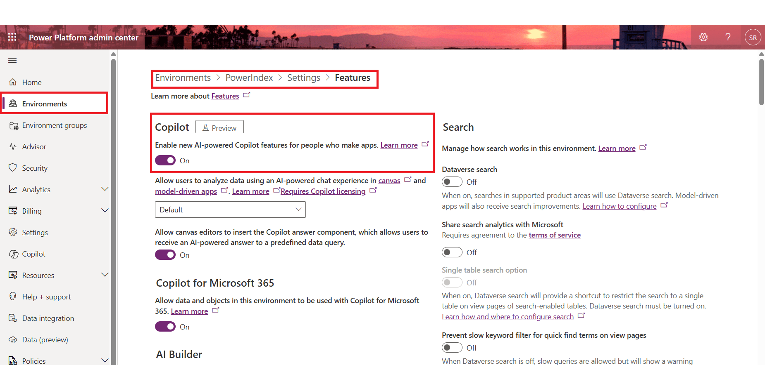
Task: Enable the Dataverse search toggle
Action: click(x=452, y=182)
